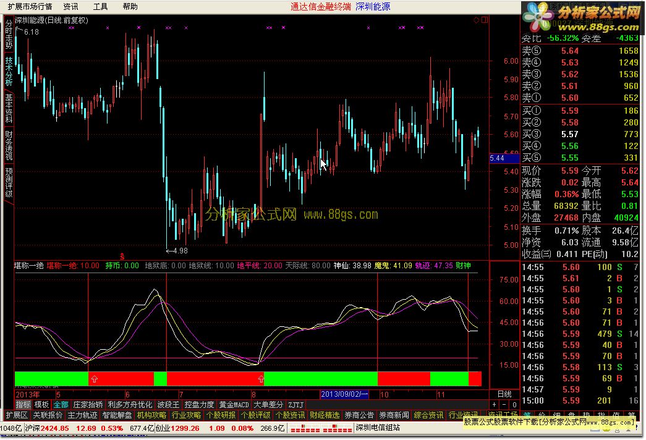Click the 2013/09/02 date marker on timeline
The image size is (646, 440).
(x=344, y=394)
